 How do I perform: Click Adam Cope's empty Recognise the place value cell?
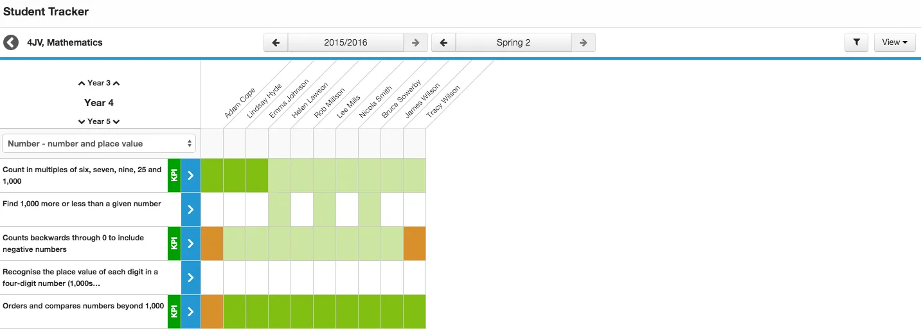point(212,278)
